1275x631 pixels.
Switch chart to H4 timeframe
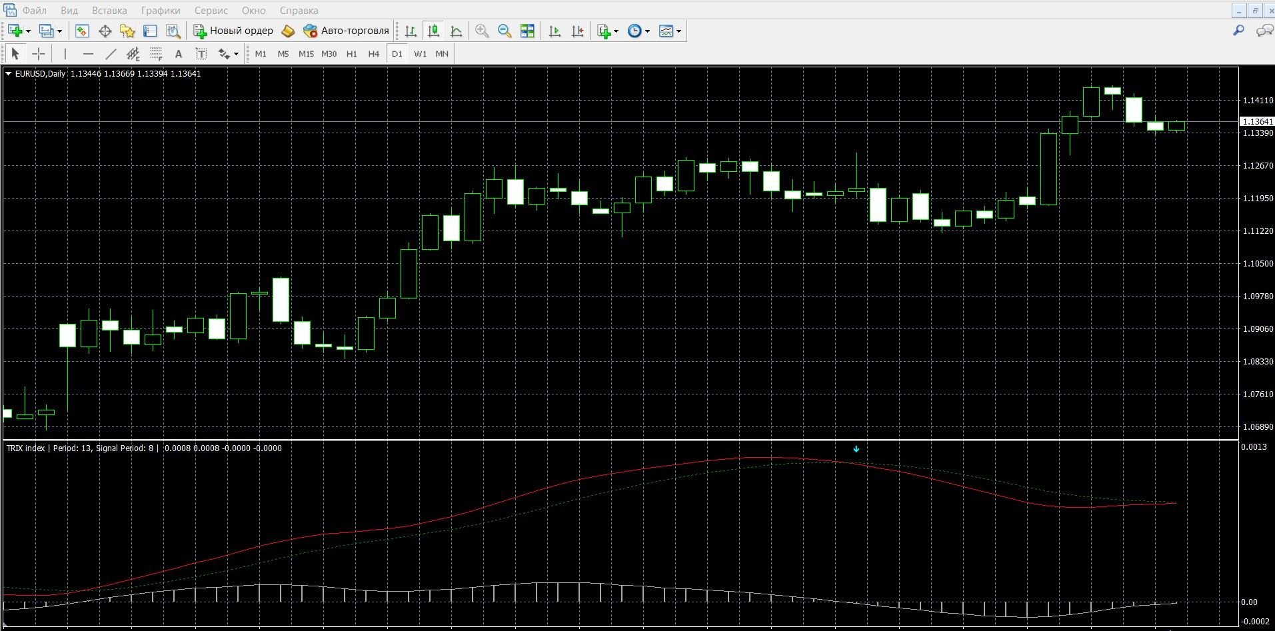374,53
